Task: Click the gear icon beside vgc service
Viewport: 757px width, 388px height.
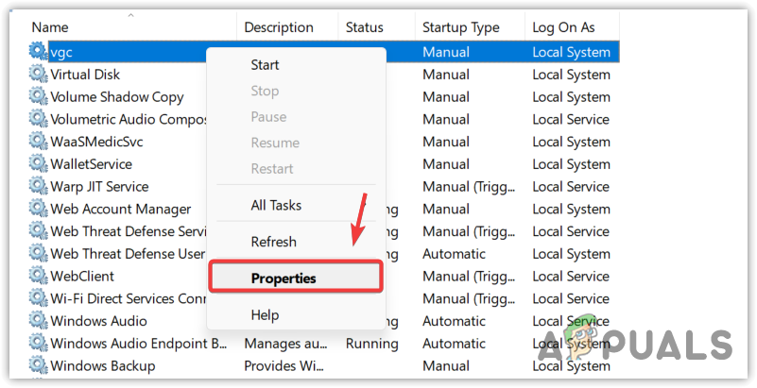Action: (x=38, y=52)
